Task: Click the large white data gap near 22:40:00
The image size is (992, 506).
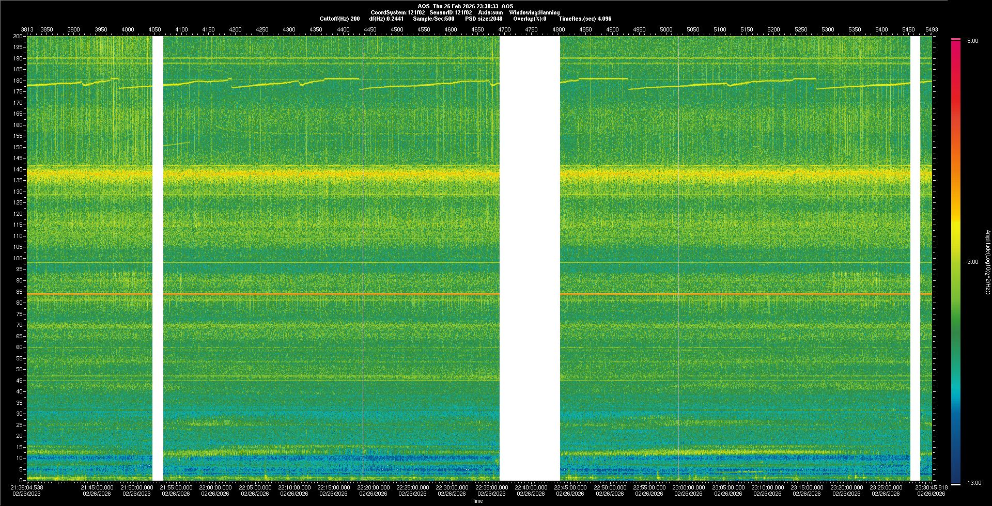Action: (530, 258)
